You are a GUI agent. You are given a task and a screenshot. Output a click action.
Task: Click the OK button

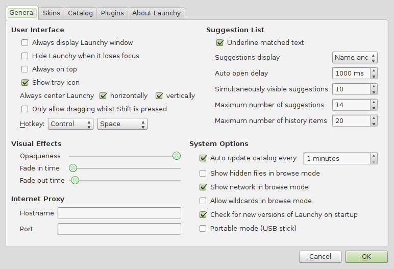click(x=366, y=257)
